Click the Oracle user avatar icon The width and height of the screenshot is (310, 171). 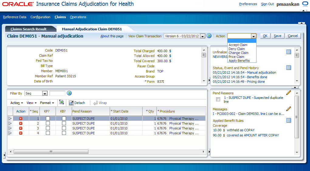pyautogui.click(x=305, y=4)
